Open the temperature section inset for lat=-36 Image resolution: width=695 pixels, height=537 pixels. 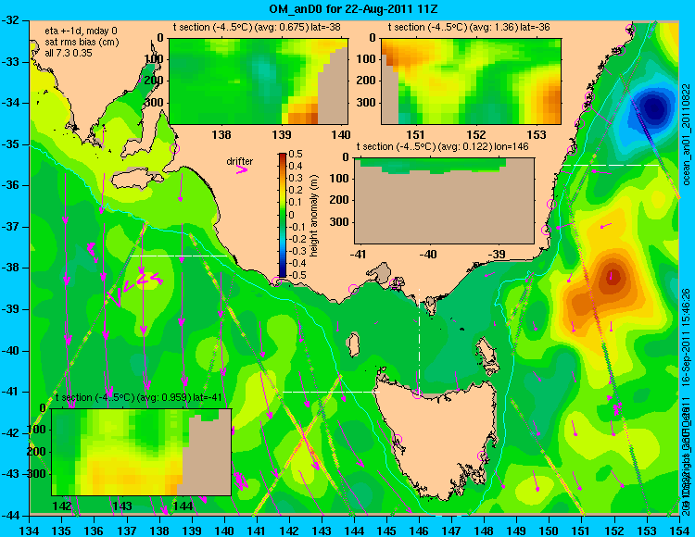click(x=471, y=81)
